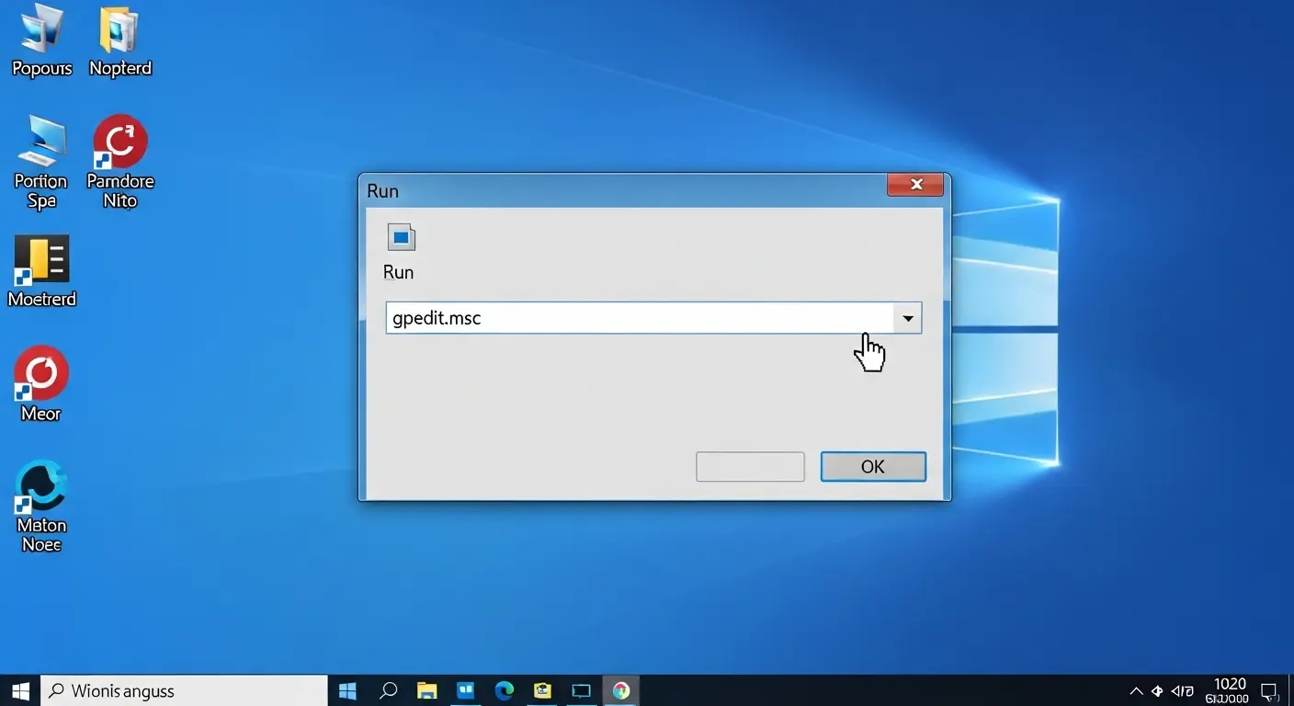The width and height of the screenshot is (1294, 706).
Task: Open Microsoft Edge from the taskbar
Action: [x=504, y=690]
